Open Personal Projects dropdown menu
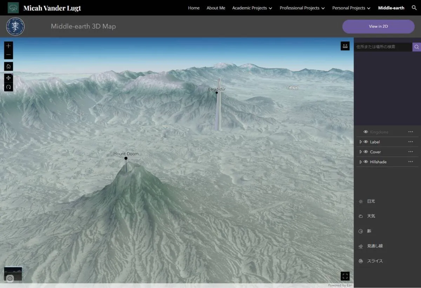 [x=351, y=8]
